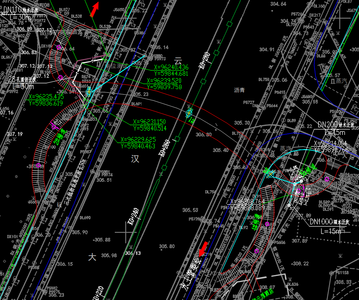Select the K0+280 chainage label
The height and width of the screenshot is (300, 359).
coord(204,61)
